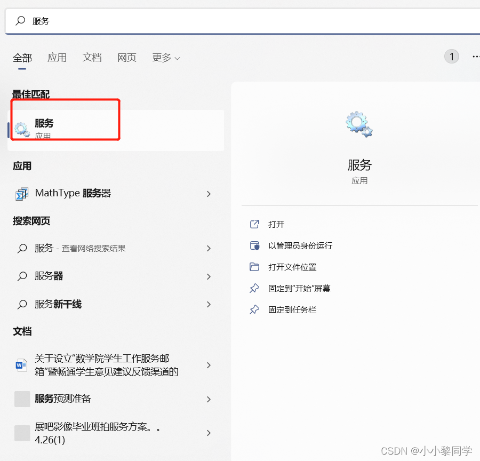480x461 pixels.
Task: Click the large 服务 gear icon in preview pane
Action: (x=359, y=124)
